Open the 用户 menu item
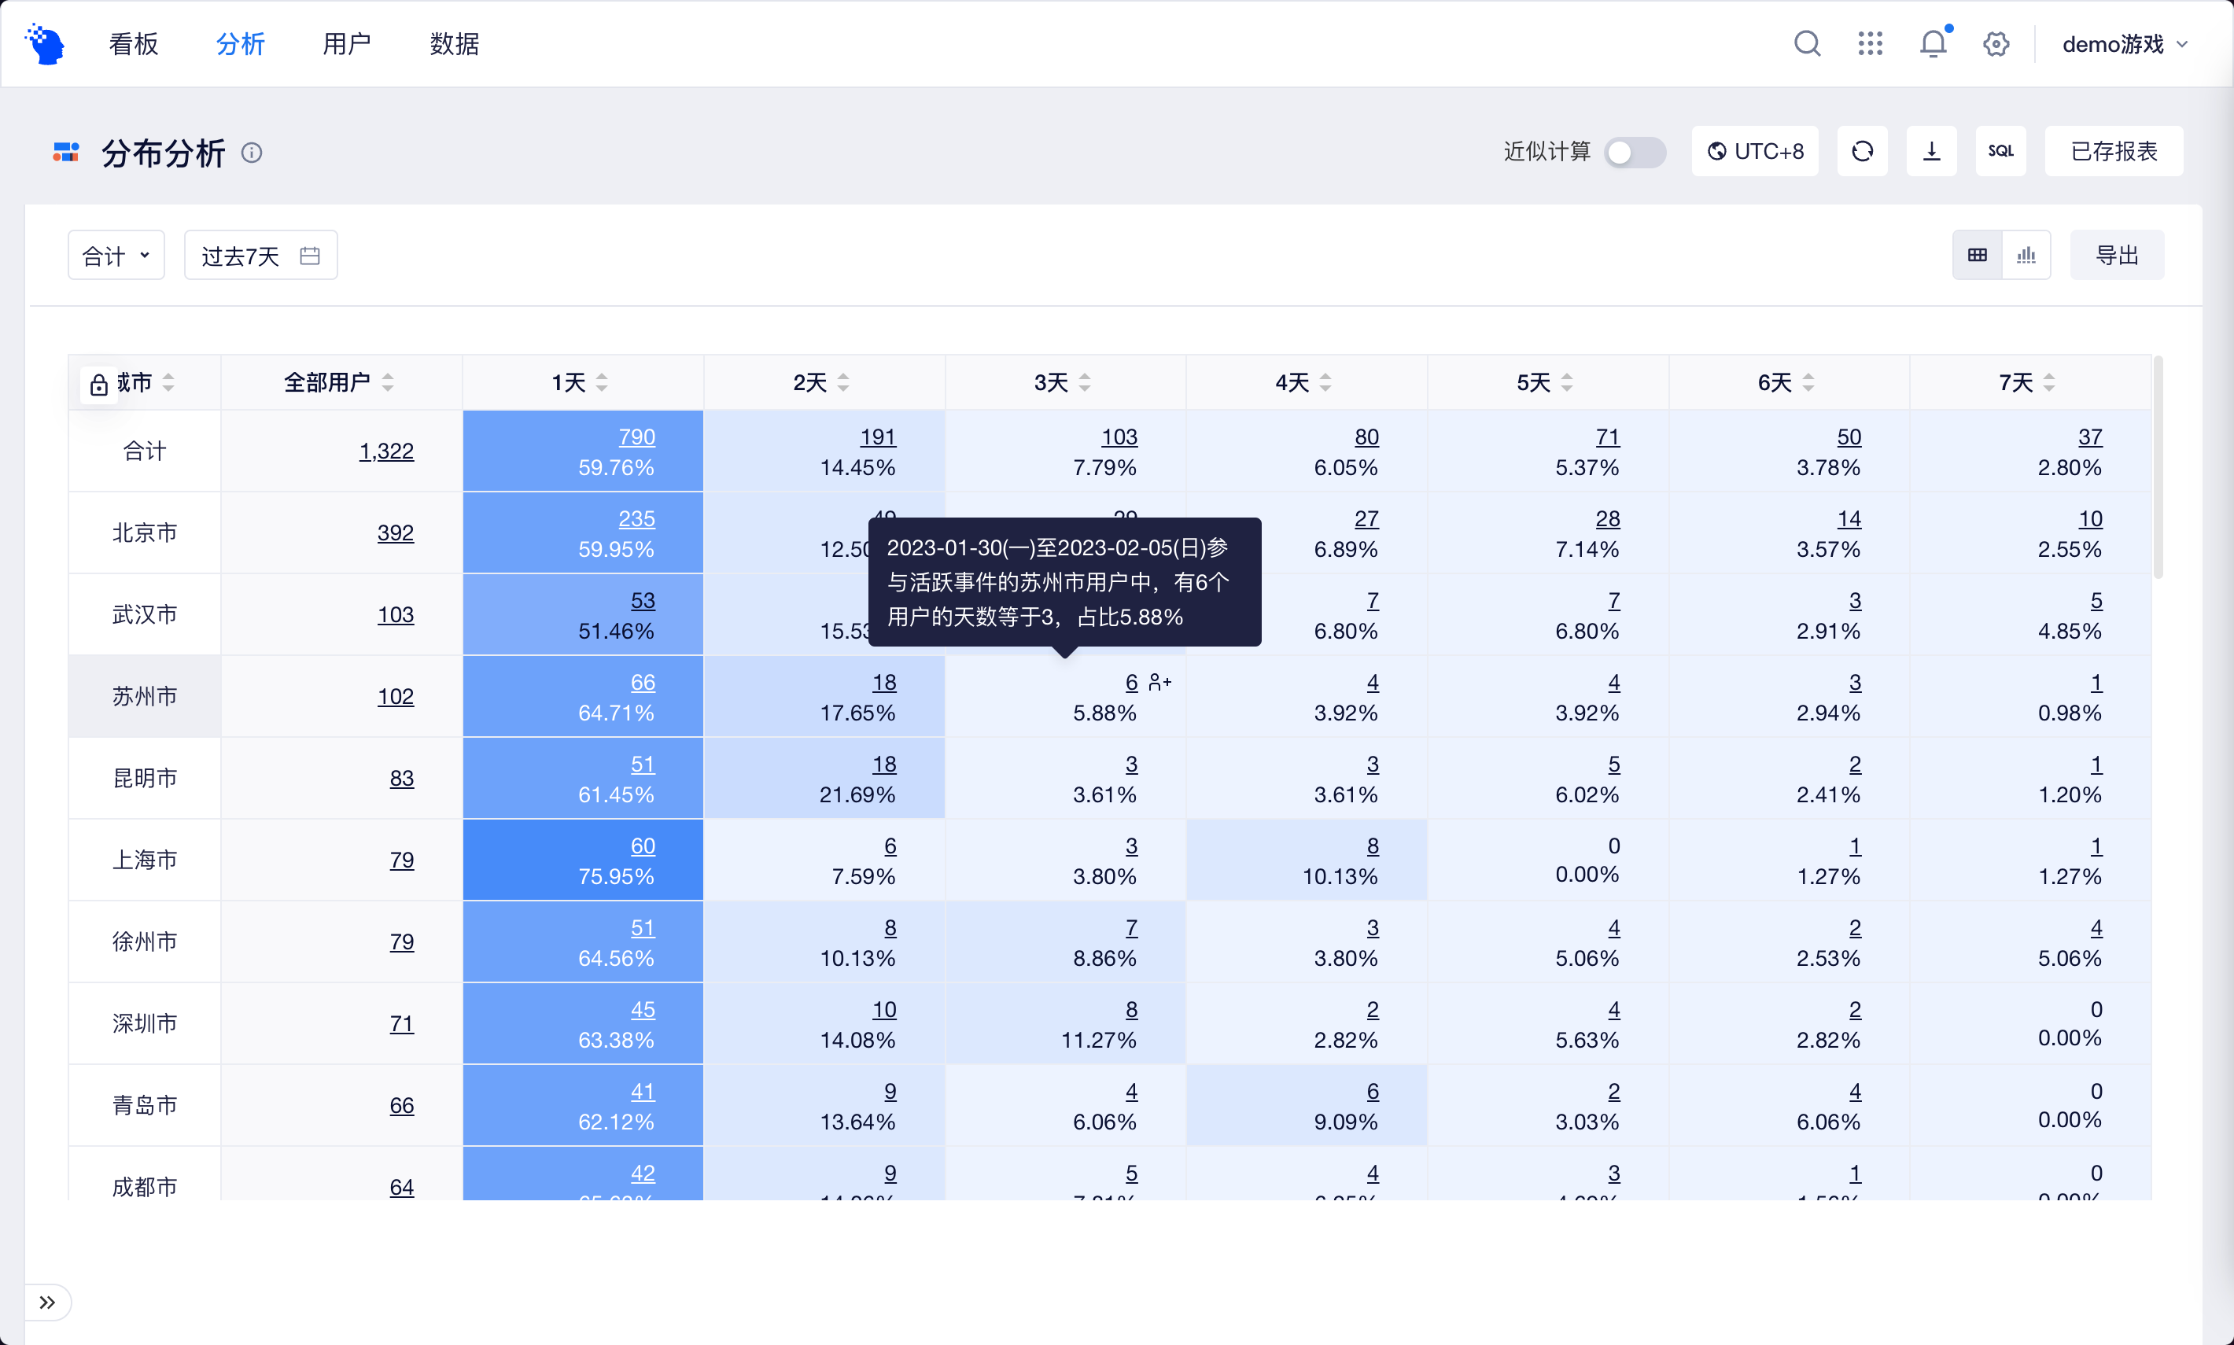Viewport: 2234px width, 1345px height. [345, 42]
